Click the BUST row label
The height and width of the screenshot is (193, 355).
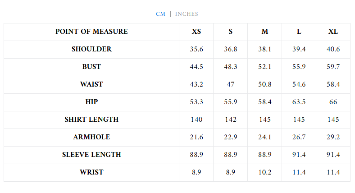pyautogui.click(x=91, y=67)
